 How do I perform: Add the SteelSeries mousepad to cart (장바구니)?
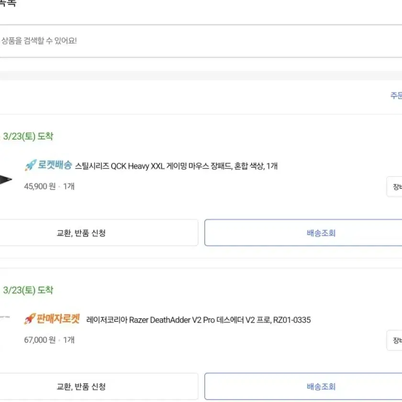pyautogui.click(x=394, y=187)
